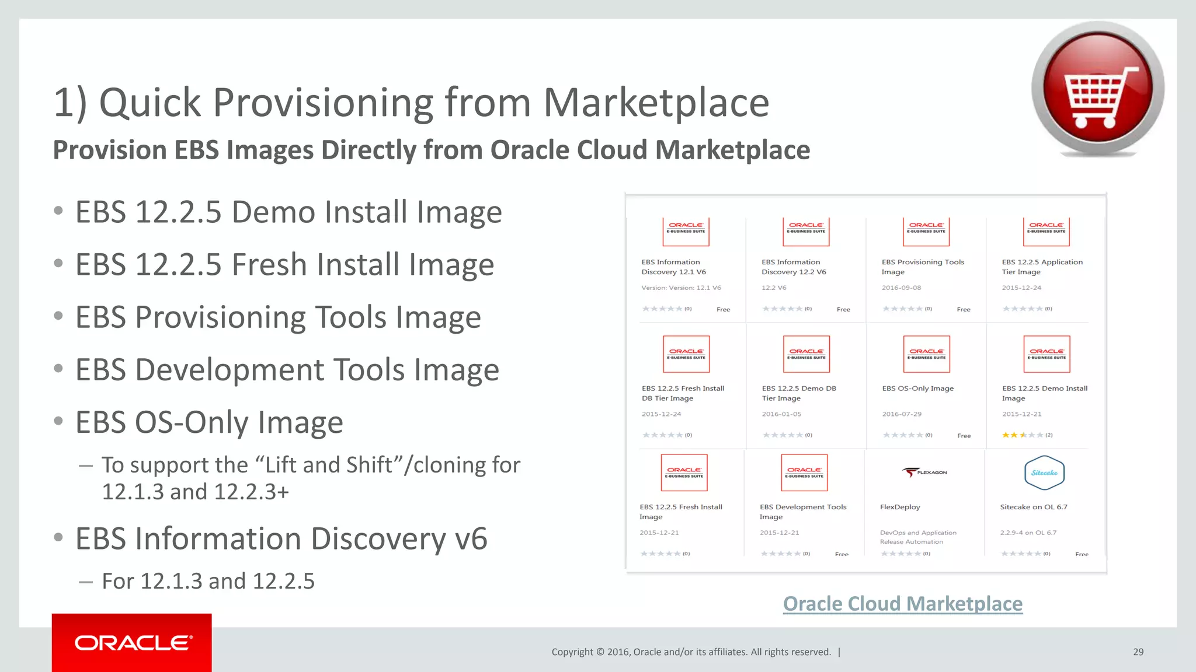
Task: Click the date '2016-01-05' on Demo DB Tier card
Action: pyautogui.click(x=781, y=414)
